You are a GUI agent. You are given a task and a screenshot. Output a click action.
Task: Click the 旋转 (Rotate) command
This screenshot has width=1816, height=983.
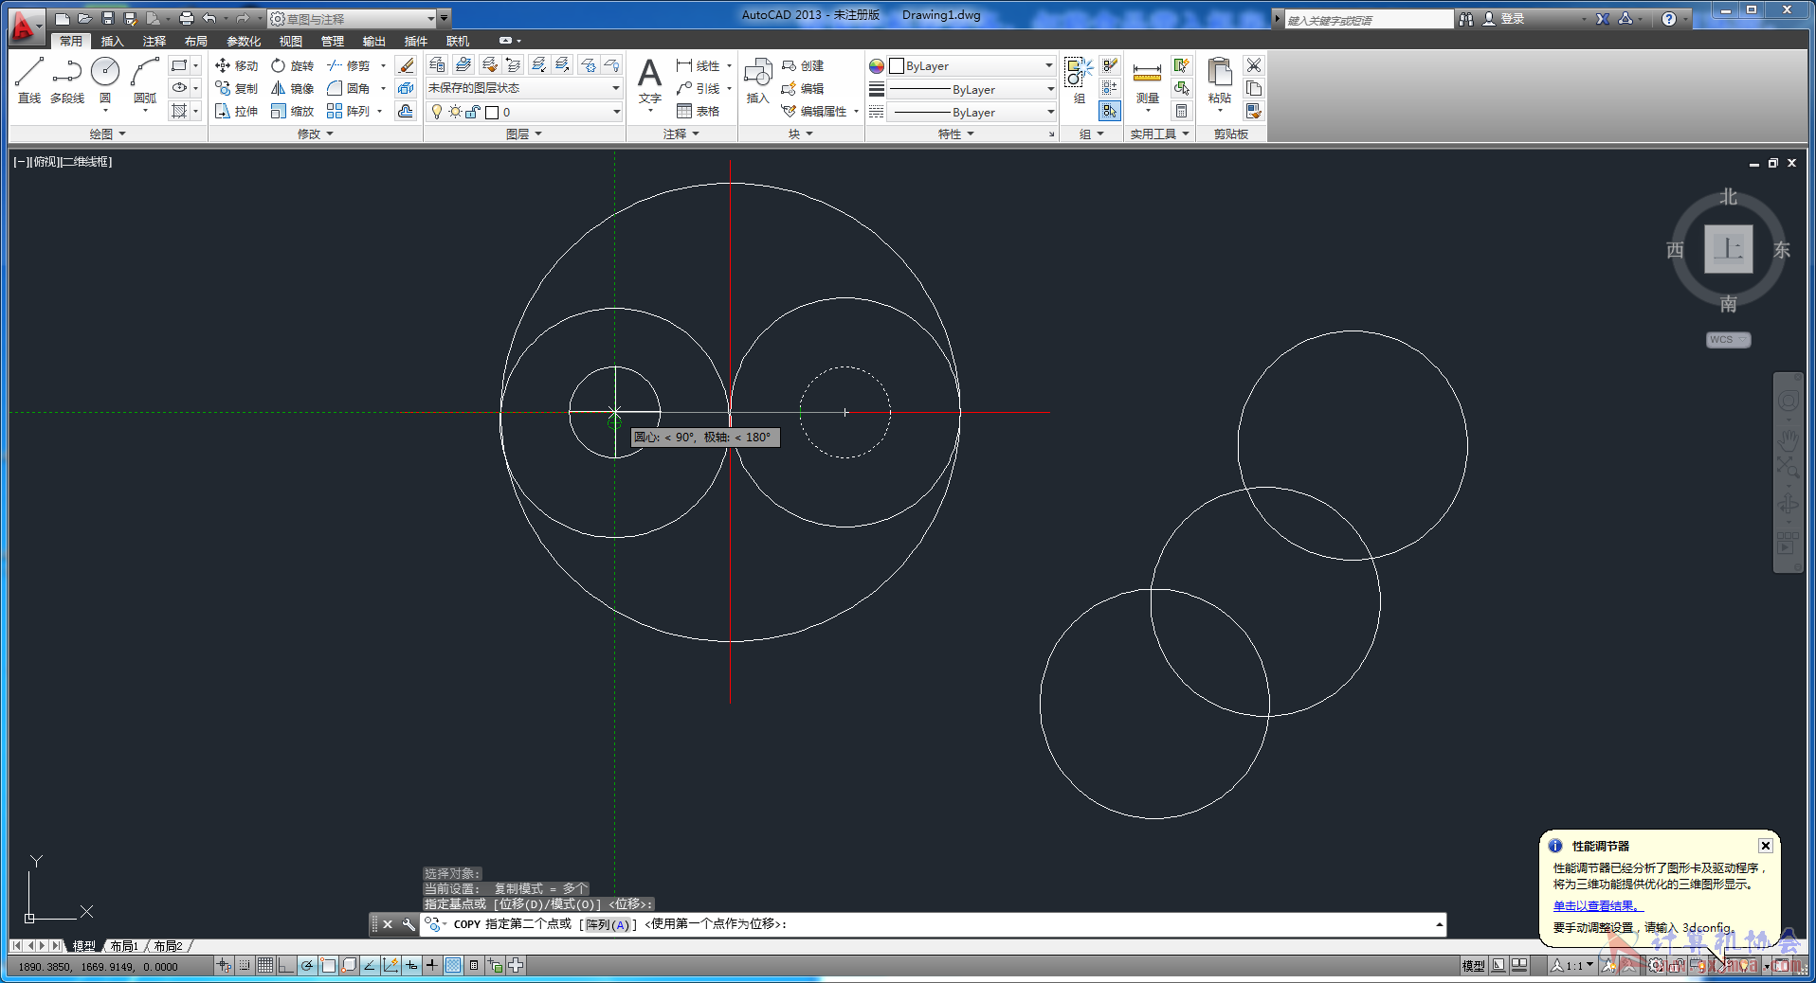point(292,65)
